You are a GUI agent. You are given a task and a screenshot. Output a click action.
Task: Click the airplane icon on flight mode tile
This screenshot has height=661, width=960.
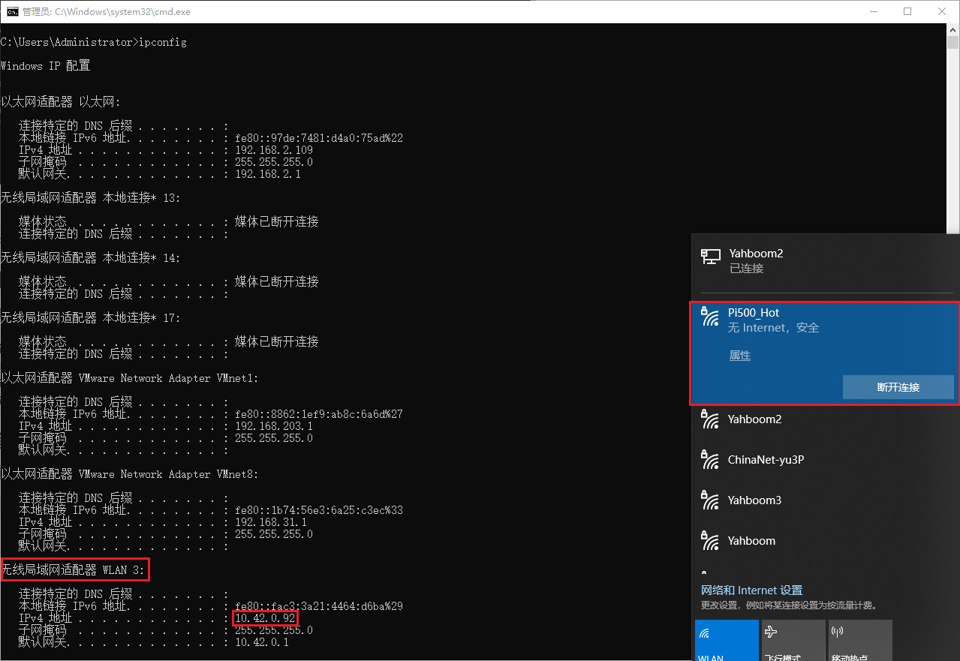coord(770,632)
